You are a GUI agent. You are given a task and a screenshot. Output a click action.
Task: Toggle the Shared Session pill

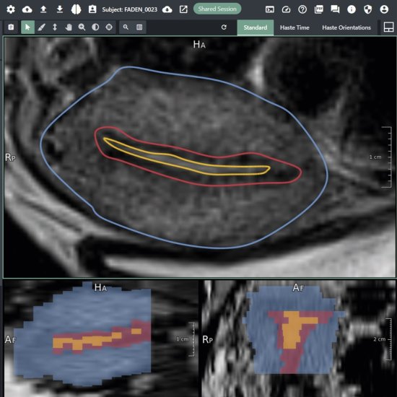pos(217,9)
